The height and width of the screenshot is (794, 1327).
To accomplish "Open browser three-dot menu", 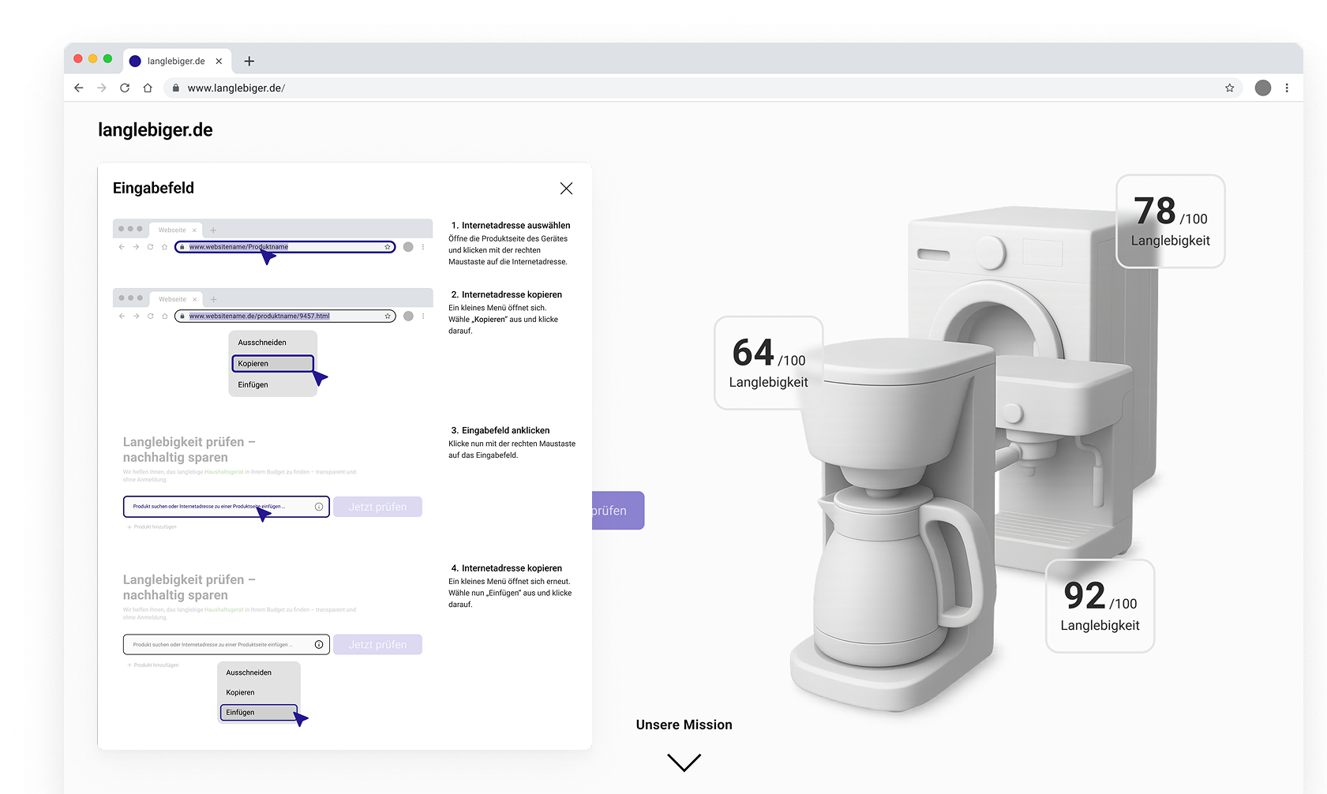I will pyautogui.click(x=1287, y=88).
